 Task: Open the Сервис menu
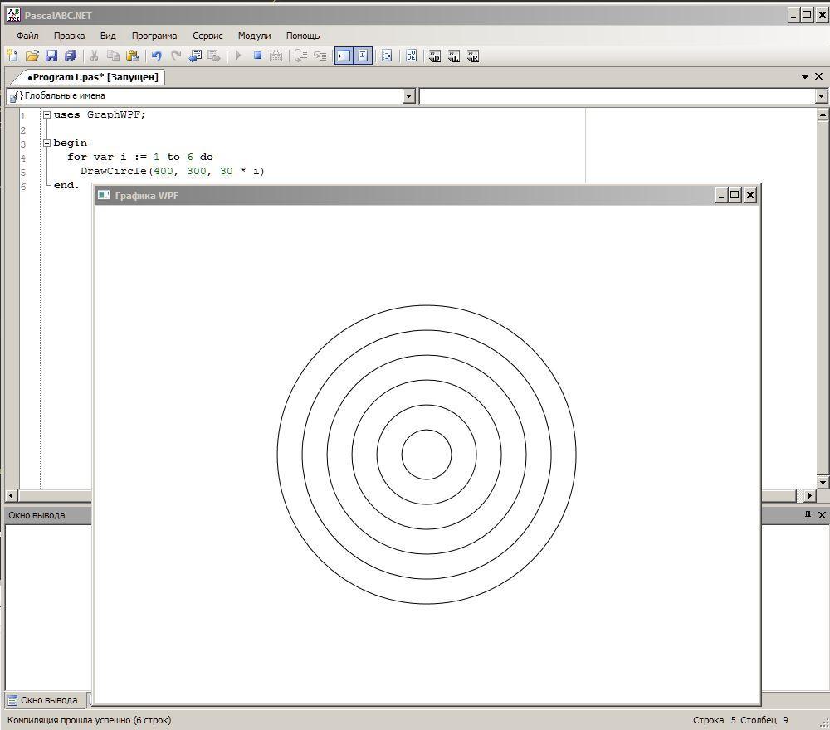[207, 36]
